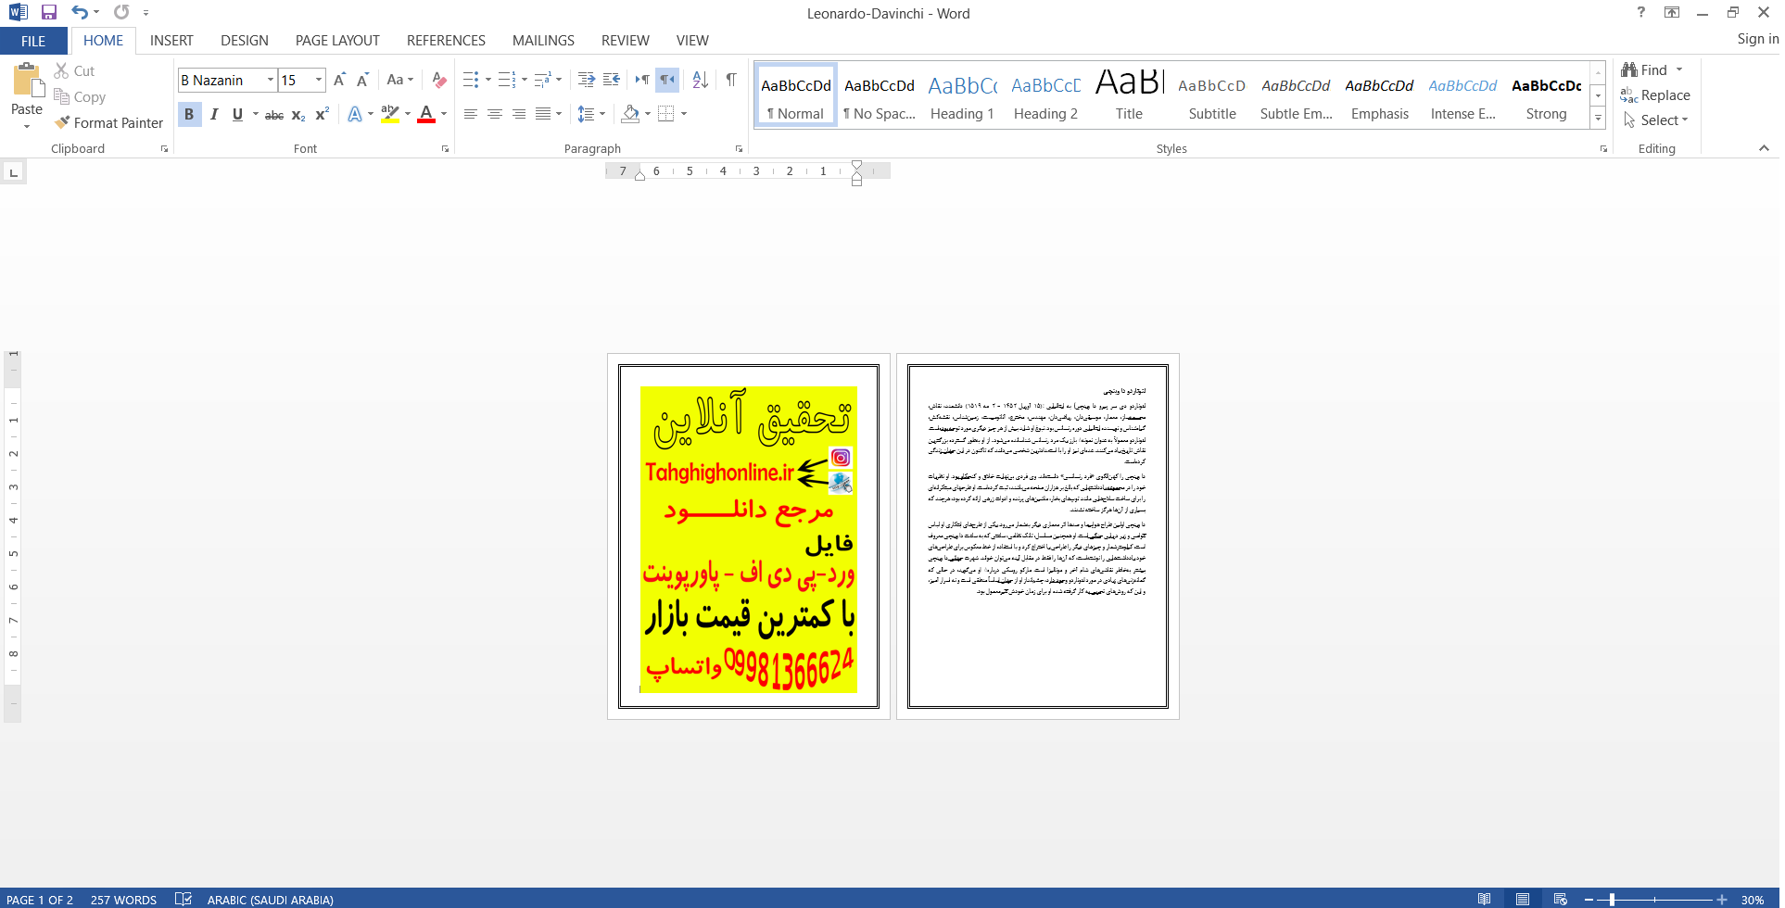Select page one thumbnail with yellow ad
The width and height of the screenshot is (1785, 908).
749,536
